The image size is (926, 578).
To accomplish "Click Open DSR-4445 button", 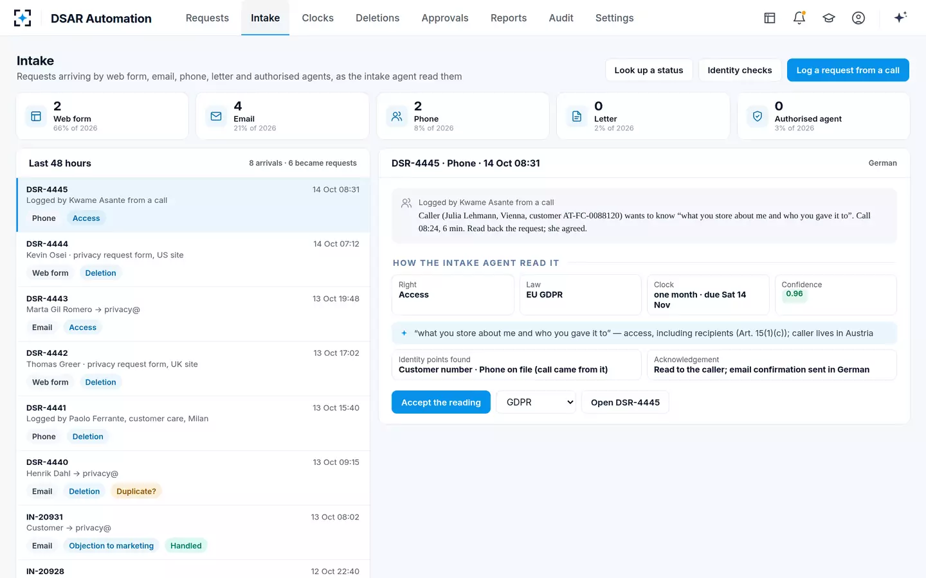I will [x=625, y=402].
